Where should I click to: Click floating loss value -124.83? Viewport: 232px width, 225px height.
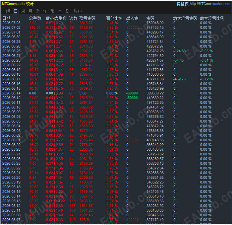click(x=179, y=51)
